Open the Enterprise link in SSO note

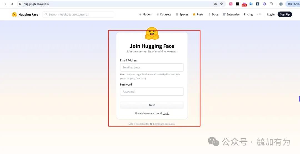[x=159, y=124]
